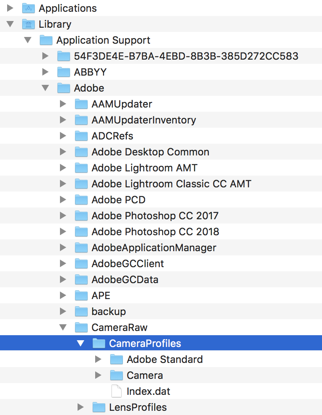This screenshot has height=415, width=322.
Task: Click the Adobe Lightroom AMT folder icon
Action: point(81,168)
